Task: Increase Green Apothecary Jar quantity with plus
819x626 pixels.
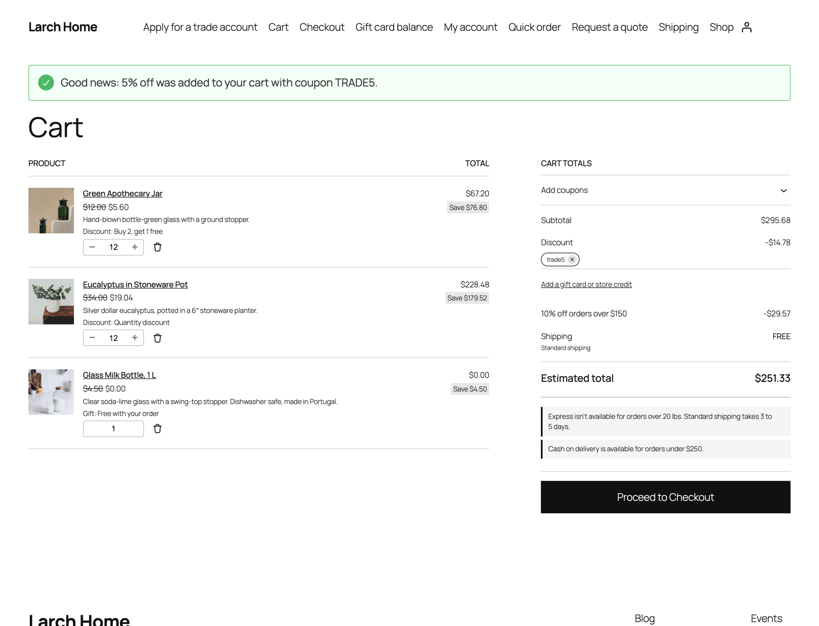Action: click(135, 247)
